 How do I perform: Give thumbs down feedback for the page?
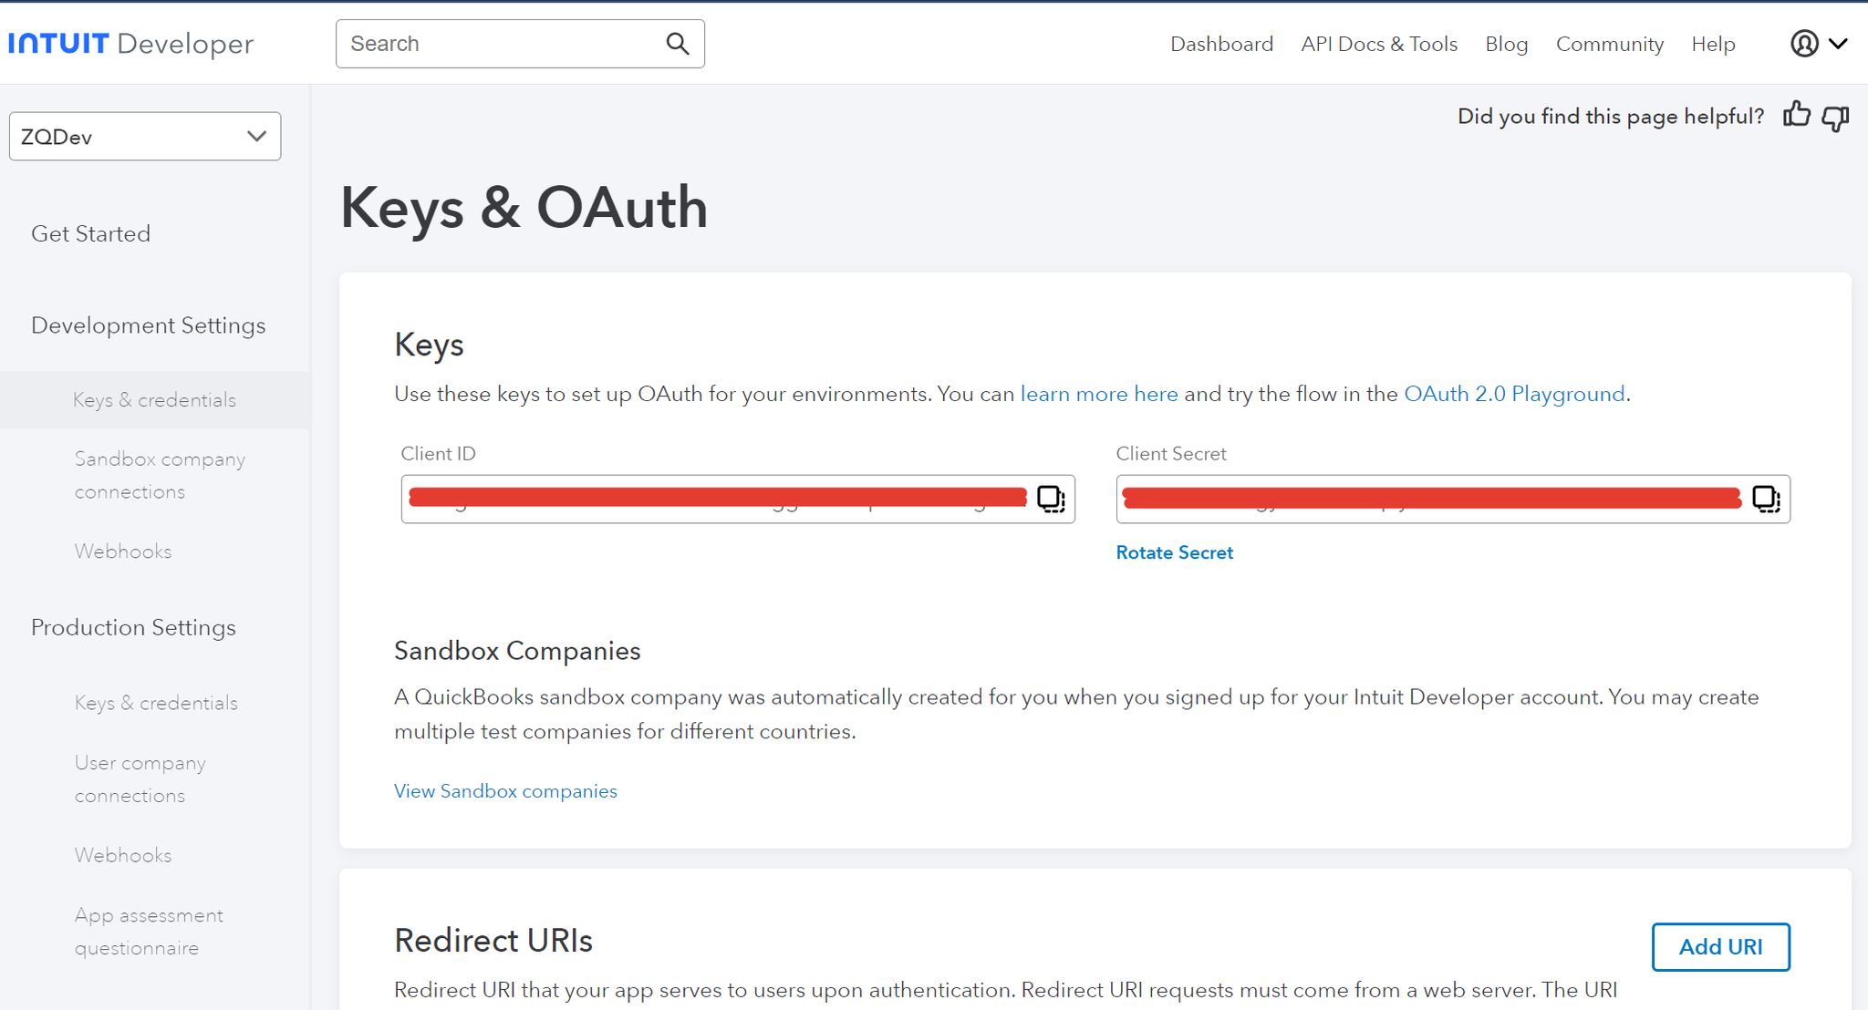(1835, 118)
